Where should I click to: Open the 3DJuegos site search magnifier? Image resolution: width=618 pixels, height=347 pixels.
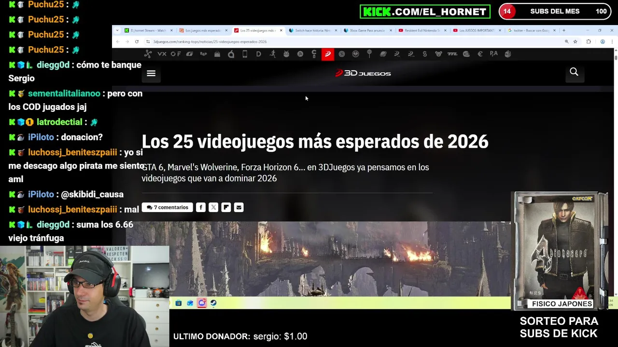click(x=574, y=72)
